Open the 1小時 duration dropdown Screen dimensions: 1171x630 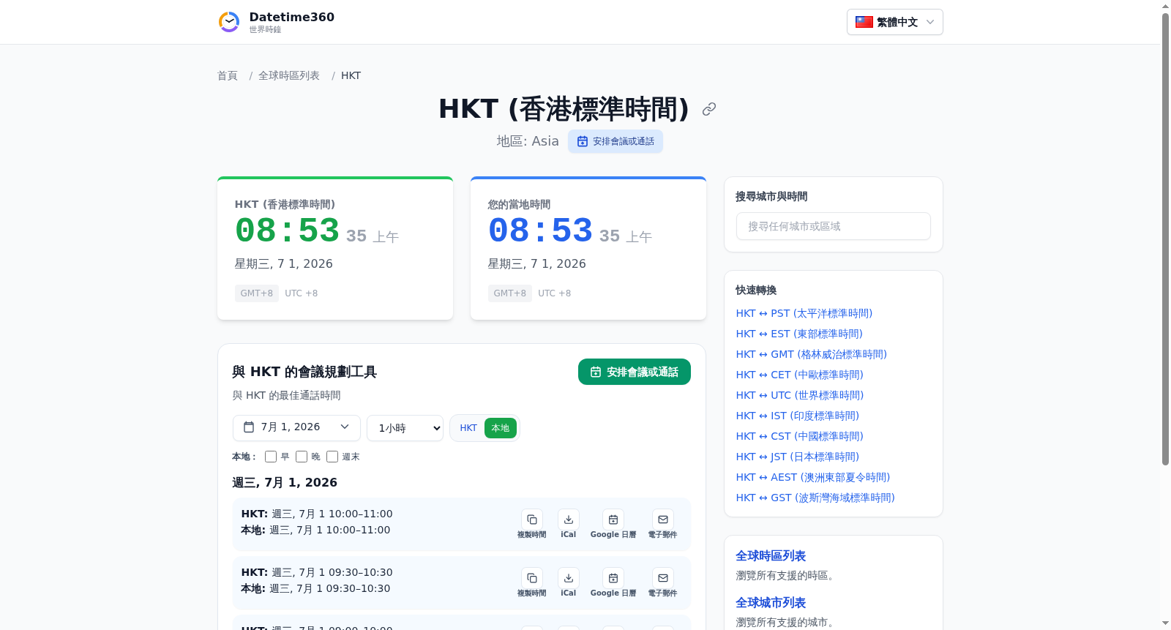405,428
